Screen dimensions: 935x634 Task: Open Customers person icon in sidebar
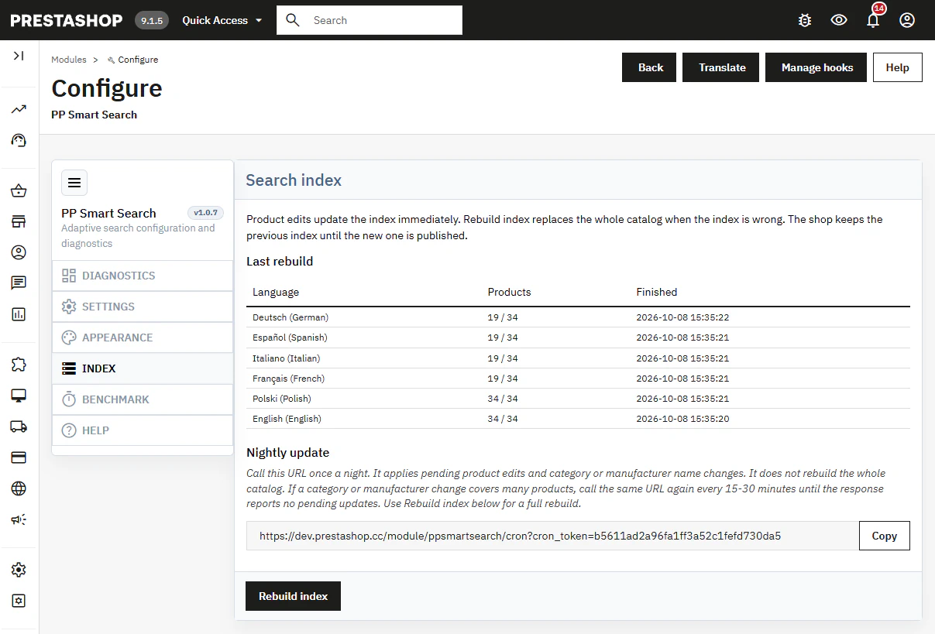[19, 252]
